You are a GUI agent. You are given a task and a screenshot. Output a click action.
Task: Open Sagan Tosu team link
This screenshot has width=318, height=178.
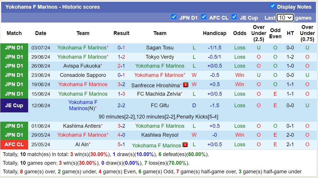pyautogui.click(x=160, y=48)
